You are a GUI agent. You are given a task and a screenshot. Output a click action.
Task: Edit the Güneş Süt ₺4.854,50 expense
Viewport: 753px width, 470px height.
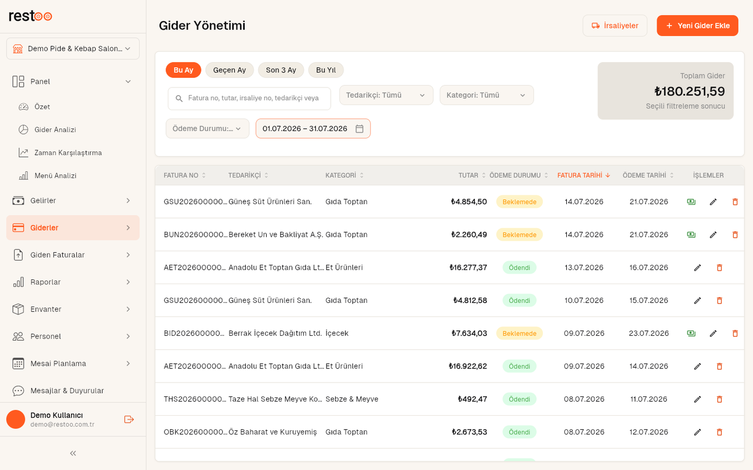click(713, 202)
